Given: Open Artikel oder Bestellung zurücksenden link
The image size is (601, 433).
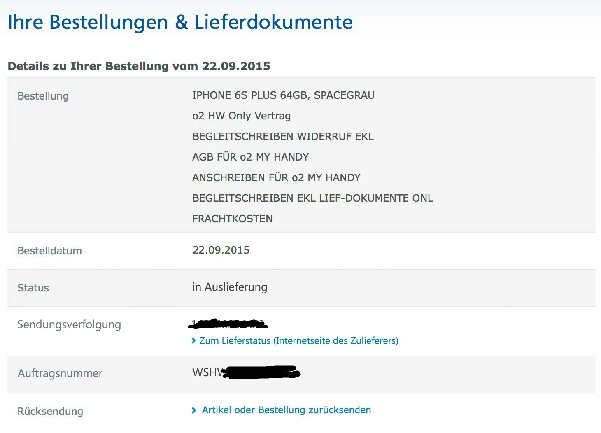Looking at the screenshot, I should (287, 410).
